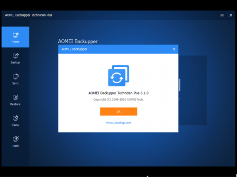
Task: Open the Backup section in sidebar
Action: [15, 58]
